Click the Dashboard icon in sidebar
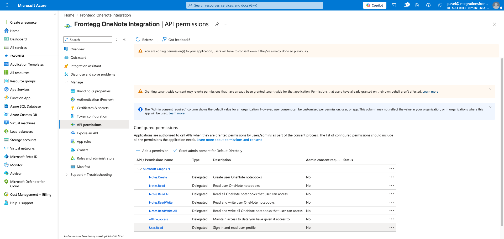 pyautogui.click(x=6, y=39)
